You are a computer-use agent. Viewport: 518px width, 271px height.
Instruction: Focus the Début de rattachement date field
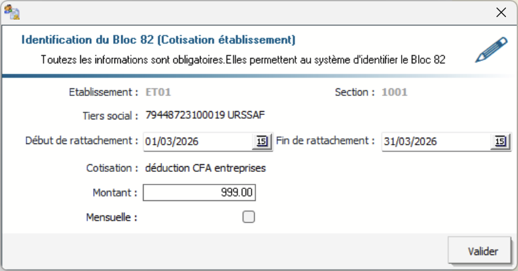click(x=197, y=142)
